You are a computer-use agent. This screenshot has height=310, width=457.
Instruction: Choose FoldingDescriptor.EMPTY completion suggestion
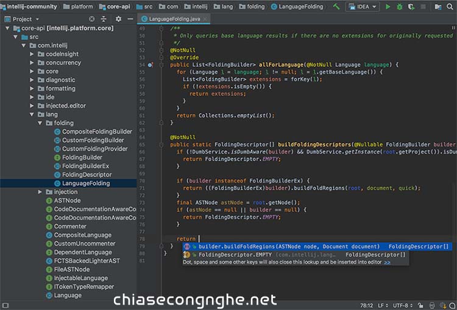pos(235,255)
